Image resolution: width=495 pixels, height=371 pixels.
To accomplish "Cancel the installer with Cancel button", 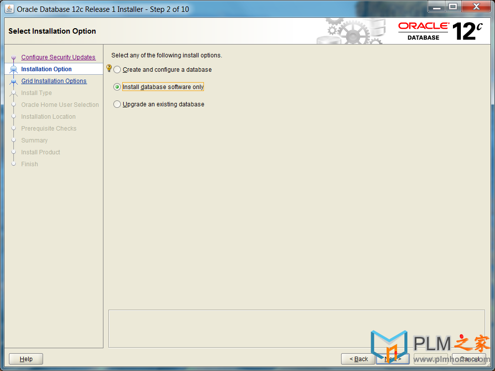I will (469, 359).
